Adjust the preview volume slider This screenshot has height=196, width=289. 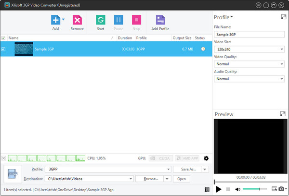[255, 189]
